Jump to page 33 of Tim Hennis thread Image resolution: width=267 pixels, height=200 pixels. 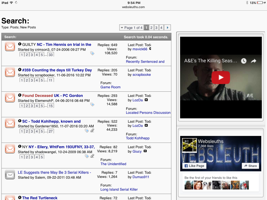tap(51, 55)
